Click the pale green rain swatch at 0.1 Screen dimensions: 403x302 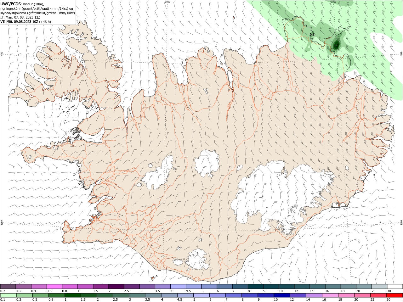pos(8,295)
